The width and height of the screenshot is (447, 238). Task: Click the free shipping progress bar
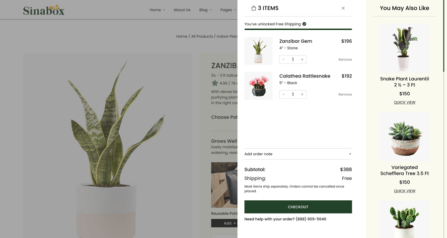pyautogui.click(x=298, y=29)
